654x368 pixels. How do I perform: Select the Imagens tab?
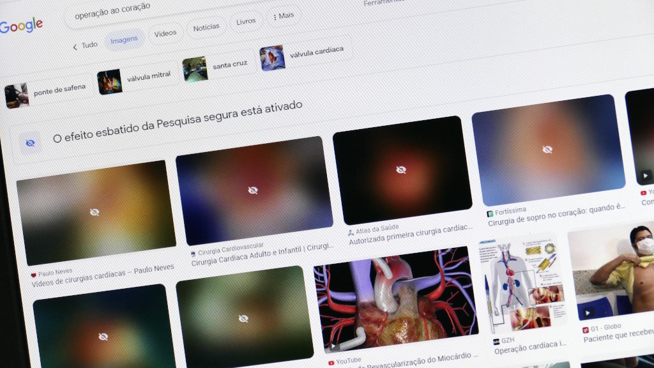[124, 40]
